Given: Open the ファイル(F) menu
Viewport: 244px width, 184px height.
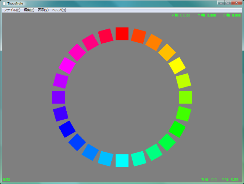Looking at the screenshot, I should coord(12,10).
